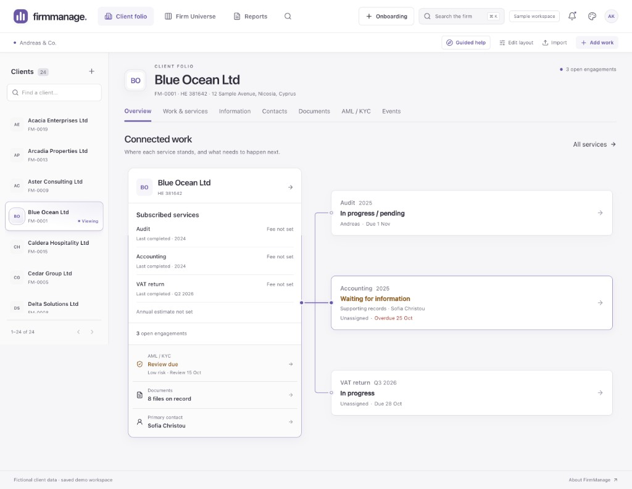Open the All services link

pyautogui.click(x=594, y=144)
